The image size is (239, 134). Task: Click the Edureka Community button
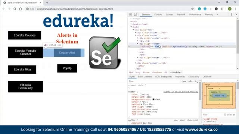pos(25,87)
